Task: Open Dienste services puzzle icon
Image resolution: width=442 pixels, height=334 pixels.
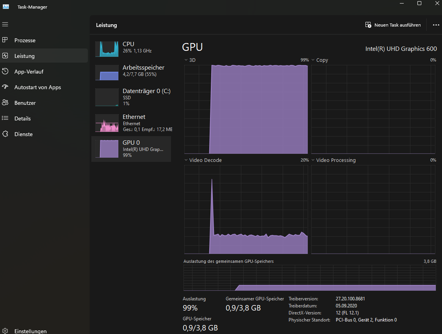Action: tap(5, 134)
